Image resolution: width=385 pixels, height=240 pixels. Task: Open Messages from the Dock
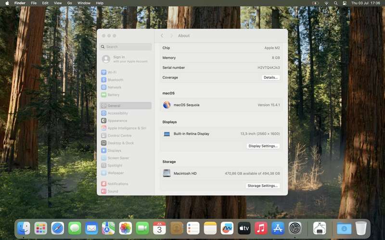75,228
